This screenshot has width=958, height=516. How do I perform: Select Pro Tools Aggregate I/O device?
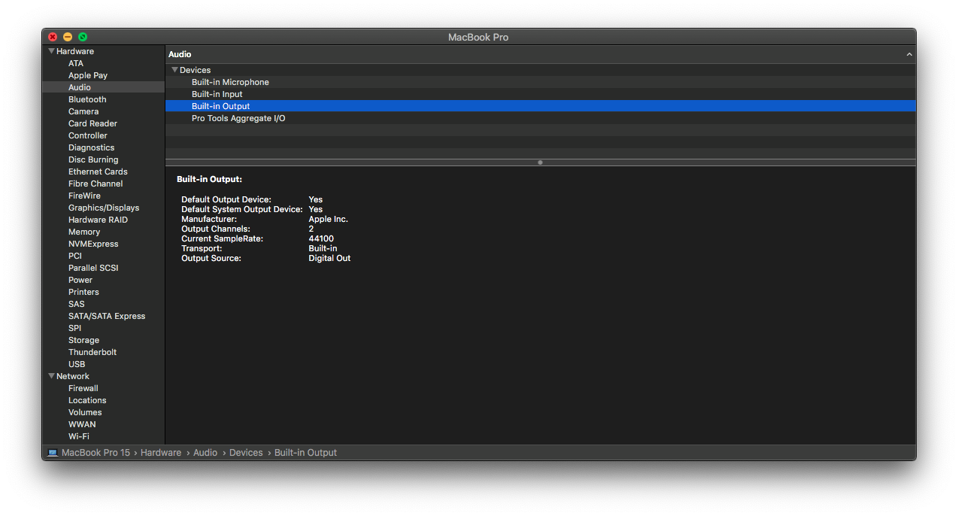click(540, 118)
